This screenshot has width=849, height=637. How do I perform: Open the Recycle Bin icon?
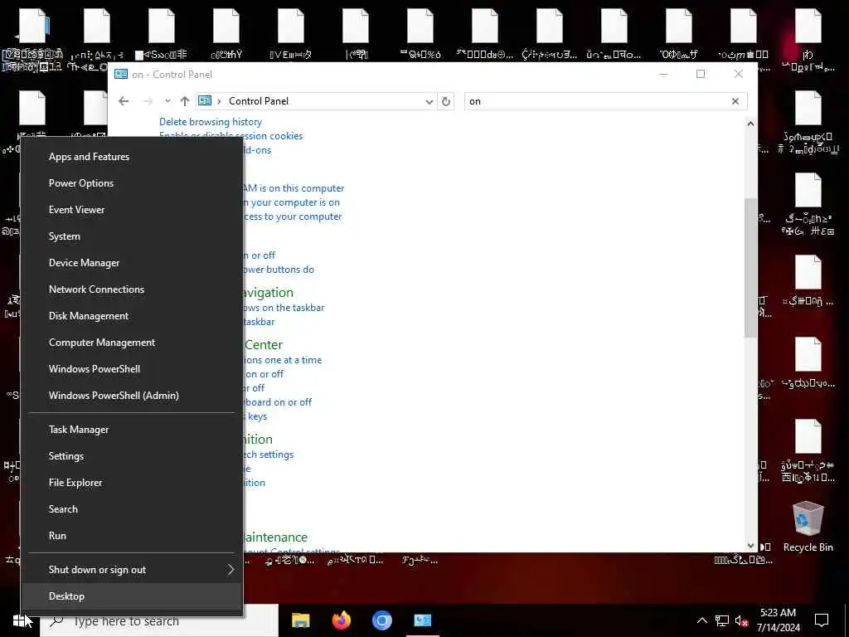808,527
